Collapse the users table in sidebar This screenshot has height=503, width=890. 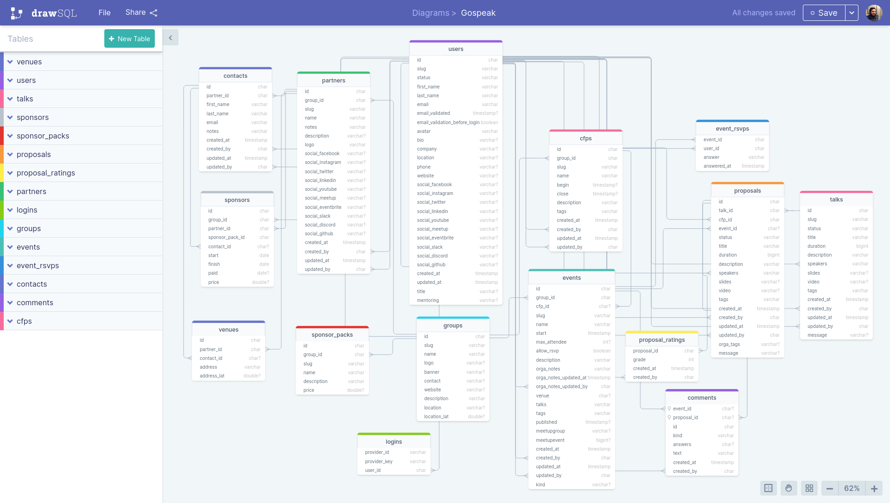coord(10,80)
